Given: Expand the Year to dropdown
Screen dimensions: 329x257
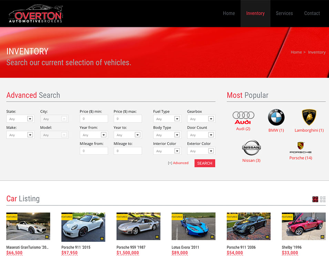Looking at the screenshot, I should pos(128,135).
